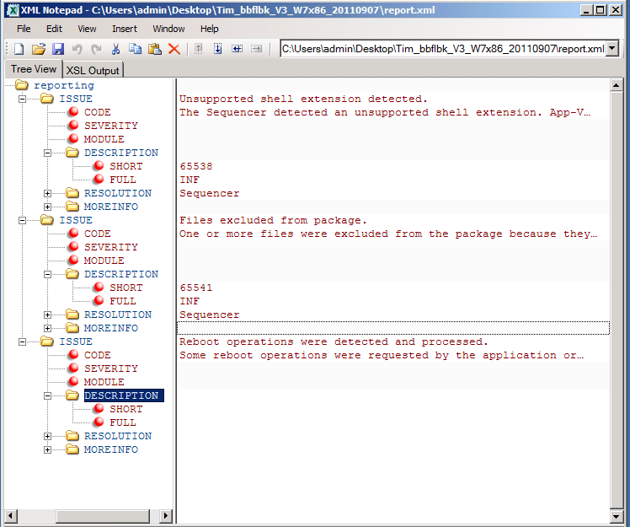The image size is (630, 527).
Task: Expand RESOLUTION under the first ISSUE
Action: (x=47, y=193)
